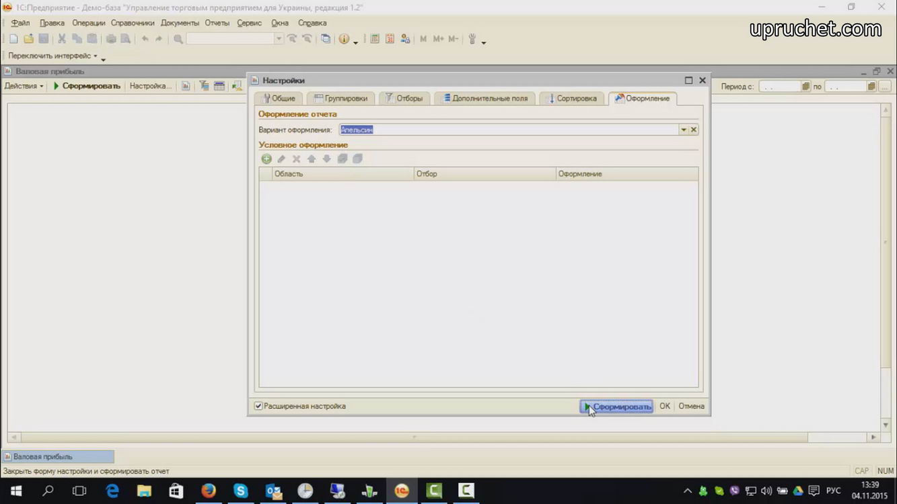This screenshot has width=897, height=504.
Task: Launch Microsoft Edge from the taskbar
Action: (x=112, y=491)
